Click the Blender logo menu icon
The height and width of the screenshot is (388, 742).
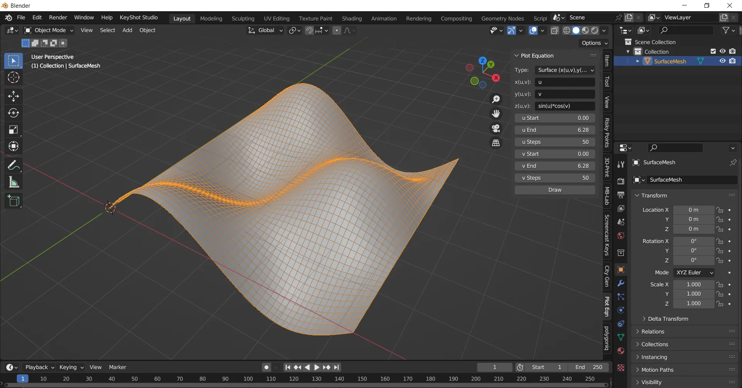[x=9, y=18]
